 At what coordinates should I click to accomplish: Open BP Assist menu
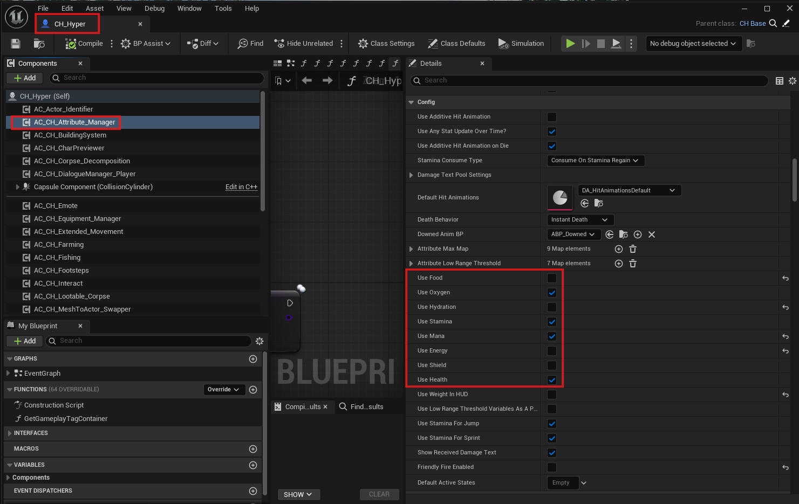click(x=146, y=44)
